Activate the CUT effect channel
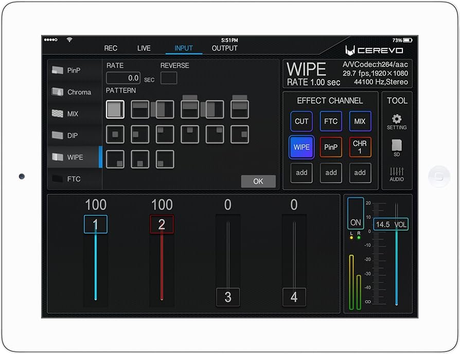Screen dimensions: 460x354 [x=302, y=121]
